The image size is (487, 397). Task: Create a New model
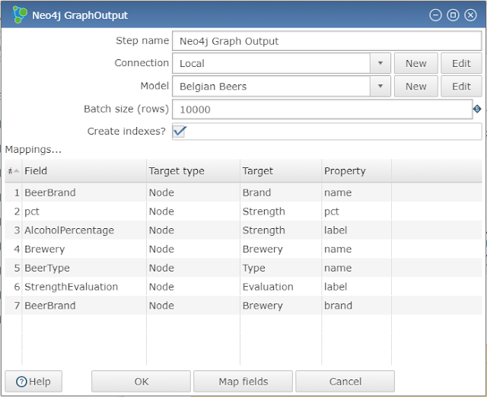pyautogui.click(x=415, y=87)
